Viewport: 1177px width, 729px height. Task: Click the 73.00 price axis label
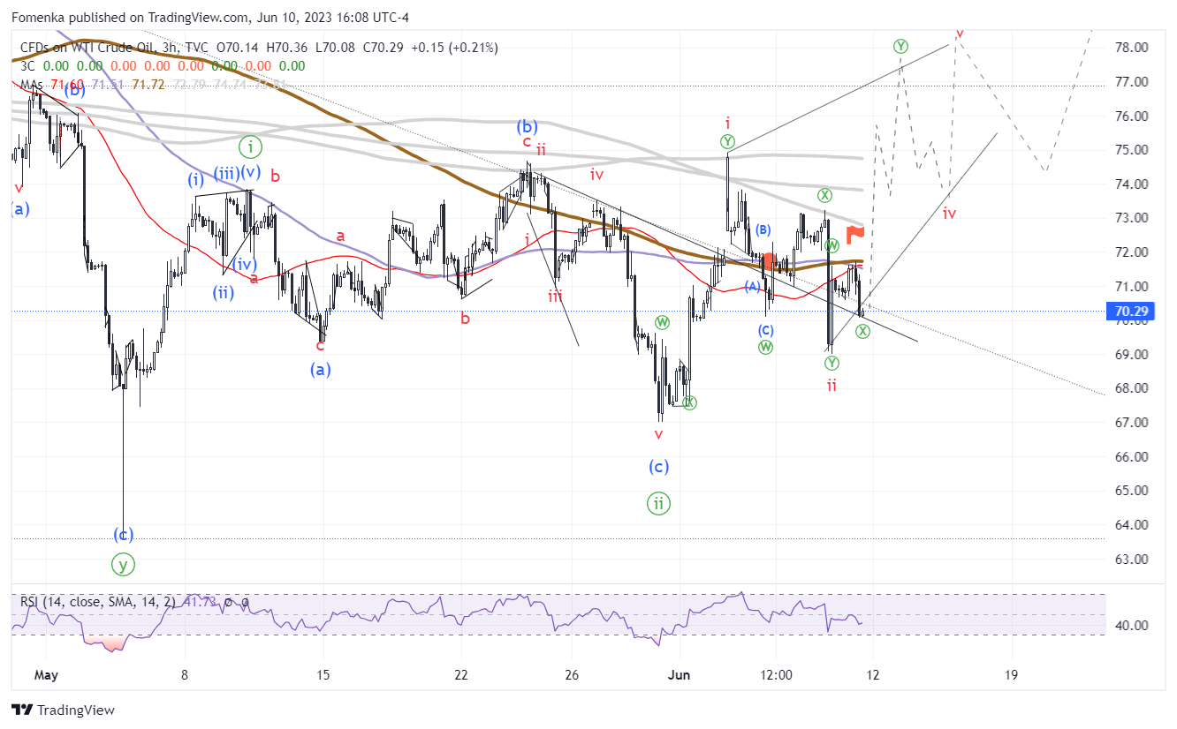pos(1132,218)
